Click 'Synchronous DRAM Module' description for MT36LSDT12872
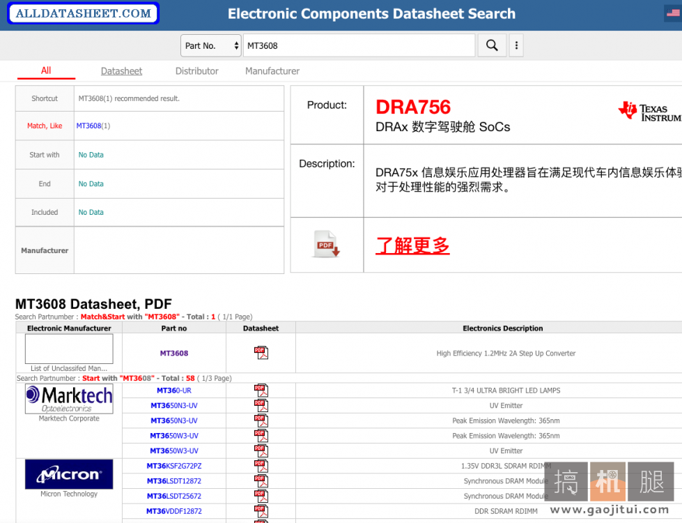This screenshot has width=682, height=523. (x=506, y=480)
